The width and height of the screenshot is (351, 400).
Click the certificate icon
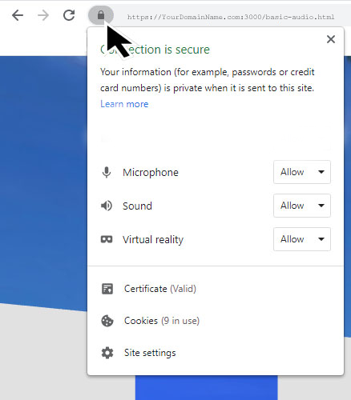[107, 289]
